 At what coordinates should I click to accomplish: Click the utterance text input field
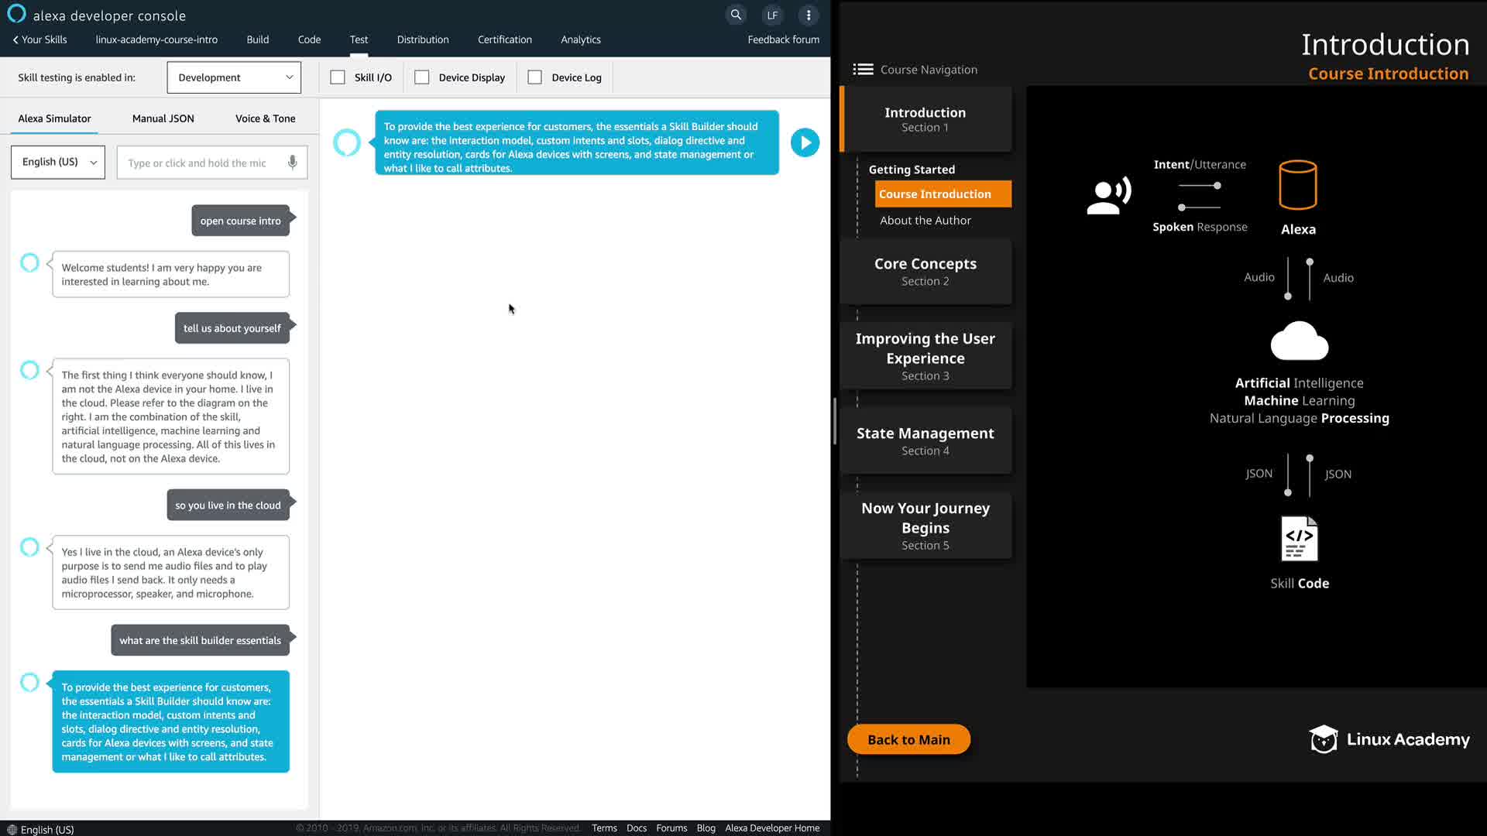197,163
